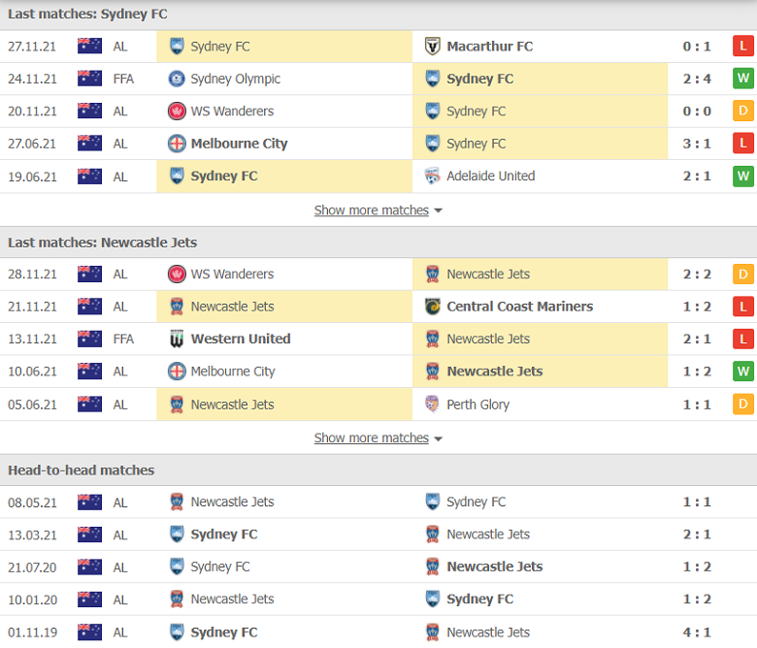Image resolution: width=757 pixels, height=648 pixels.
Task: Click the date 21.07.20
Action: (x=32, y=567)
